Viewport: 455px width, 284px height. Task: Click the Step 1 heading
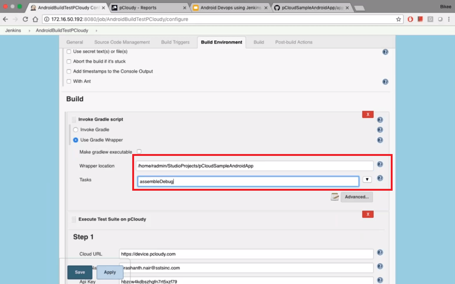pyautogui.click(x=84, y=237)
